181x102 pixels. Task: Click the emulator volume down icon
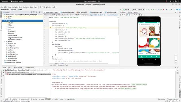125,15
